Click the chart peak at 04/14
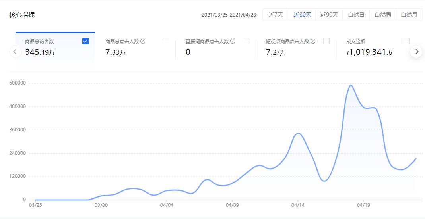425x219 pixels. [298, 133]
